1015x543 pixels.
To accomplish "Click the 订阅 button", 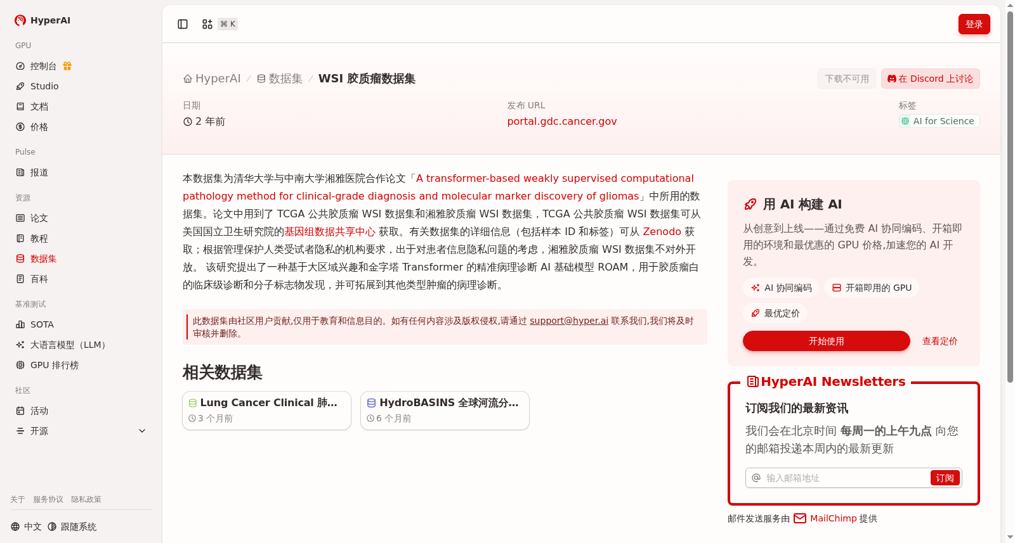I will pyautogui.click(x=945, y=478).
